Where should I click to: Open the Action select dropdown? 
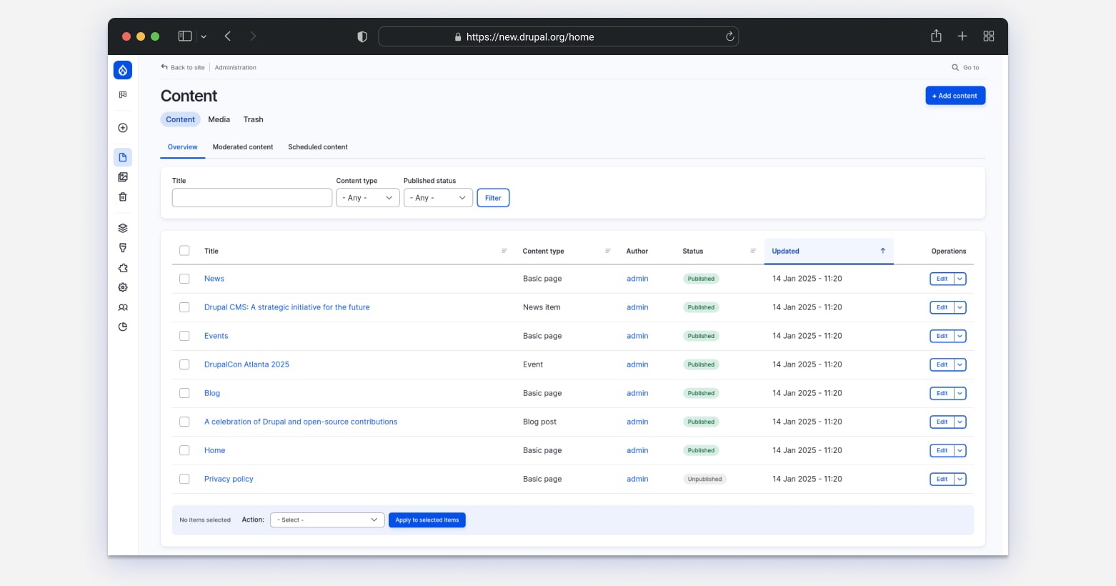click(327, 520)
